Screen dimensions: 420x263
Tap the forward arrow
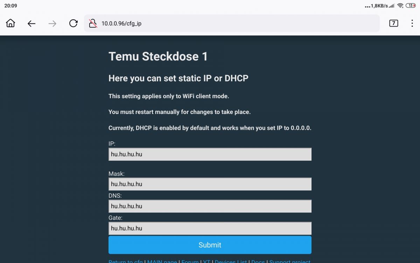pyautogui.click(x=52, y=23)
